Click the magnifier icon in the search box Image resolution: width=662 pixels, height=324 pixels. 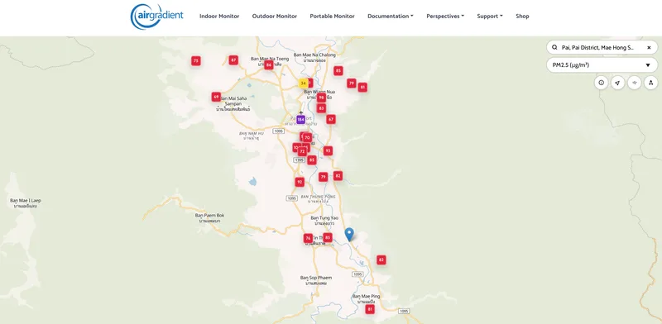(x=554, y=47)
